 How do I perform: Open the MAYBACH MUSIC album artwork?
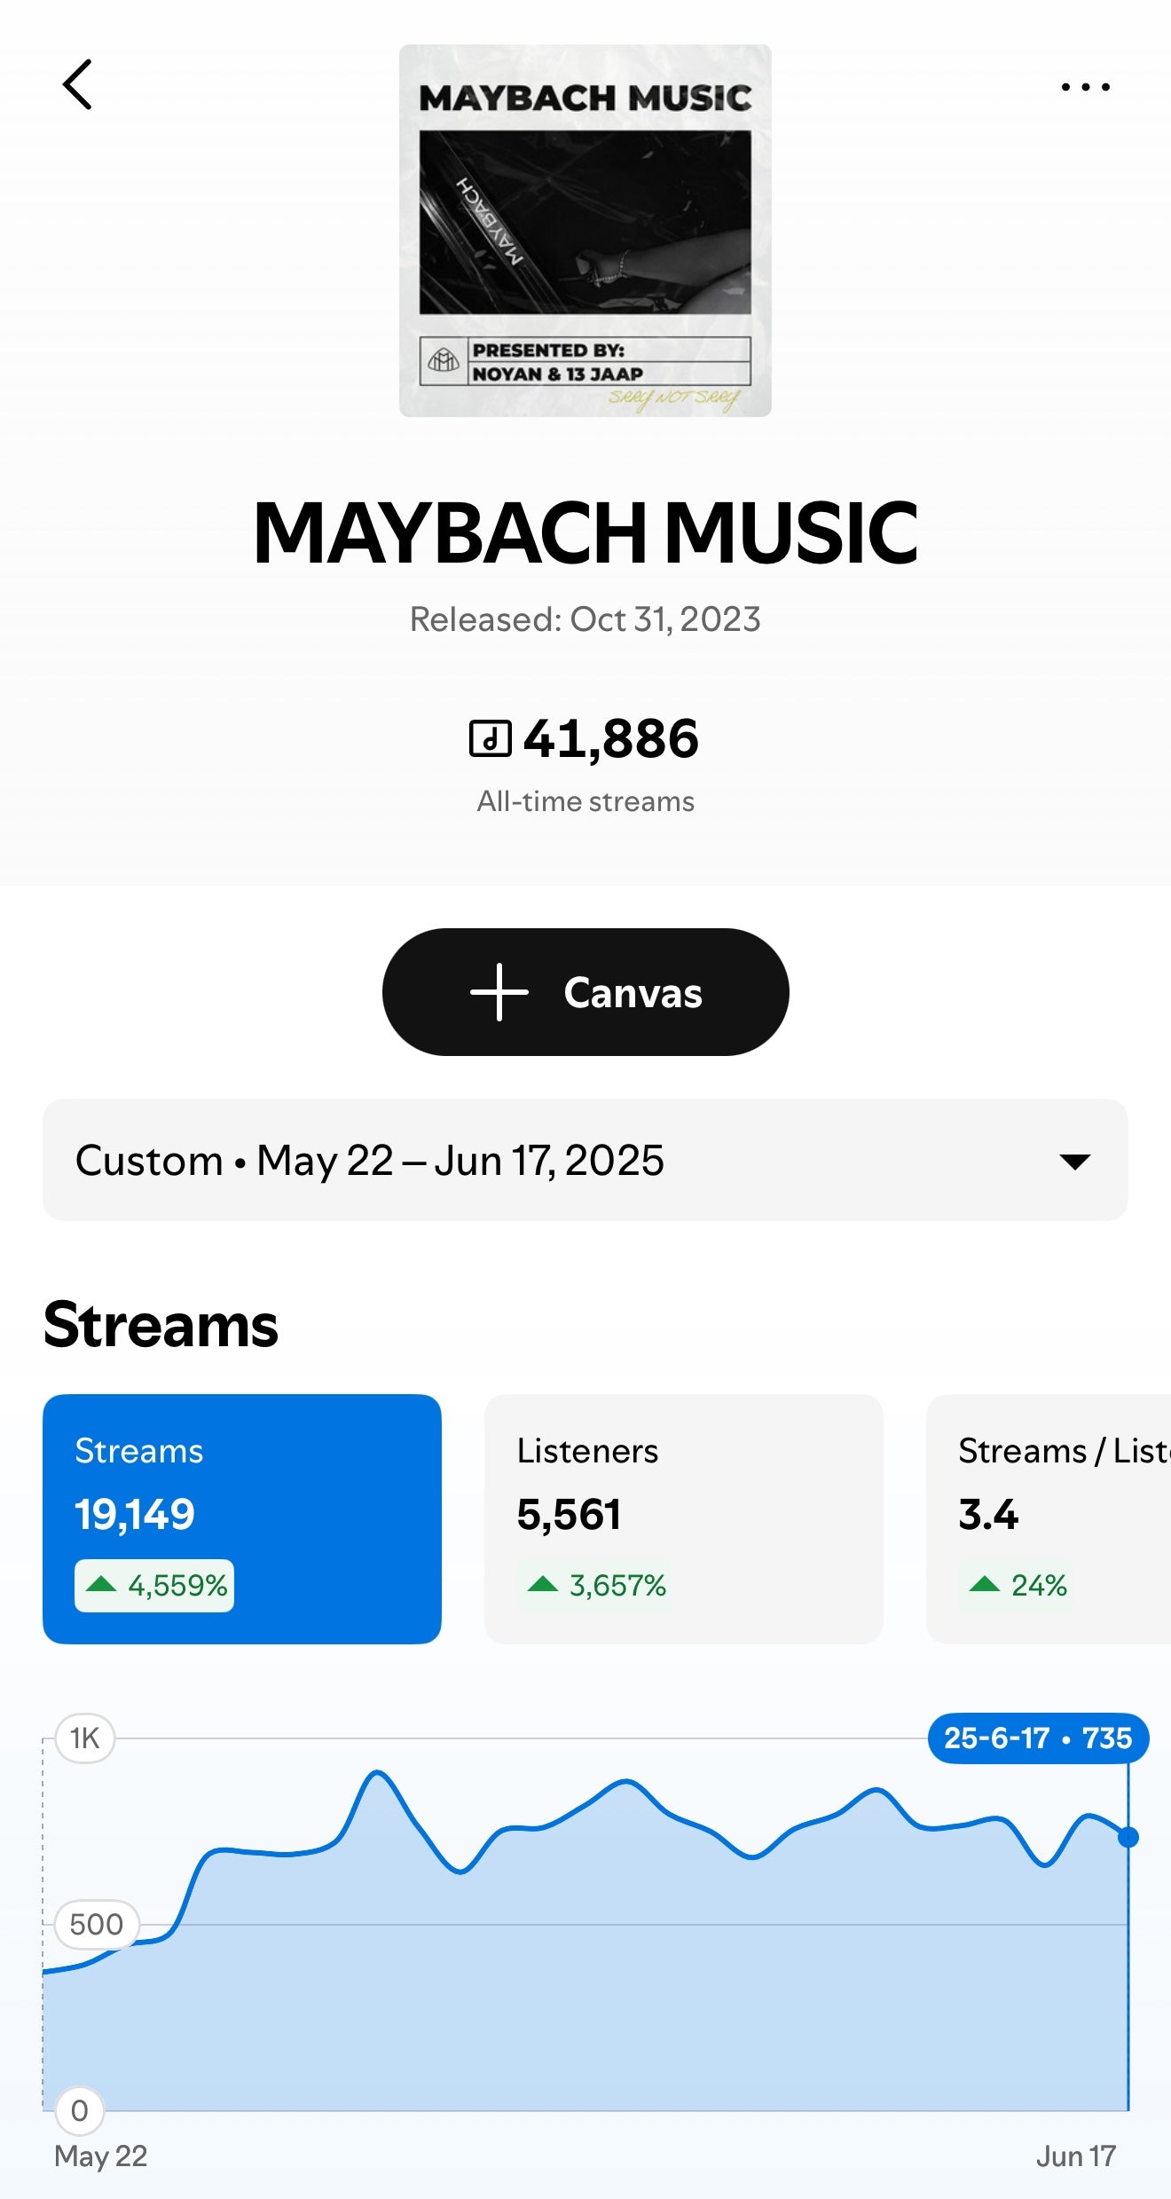coord(585,230)
